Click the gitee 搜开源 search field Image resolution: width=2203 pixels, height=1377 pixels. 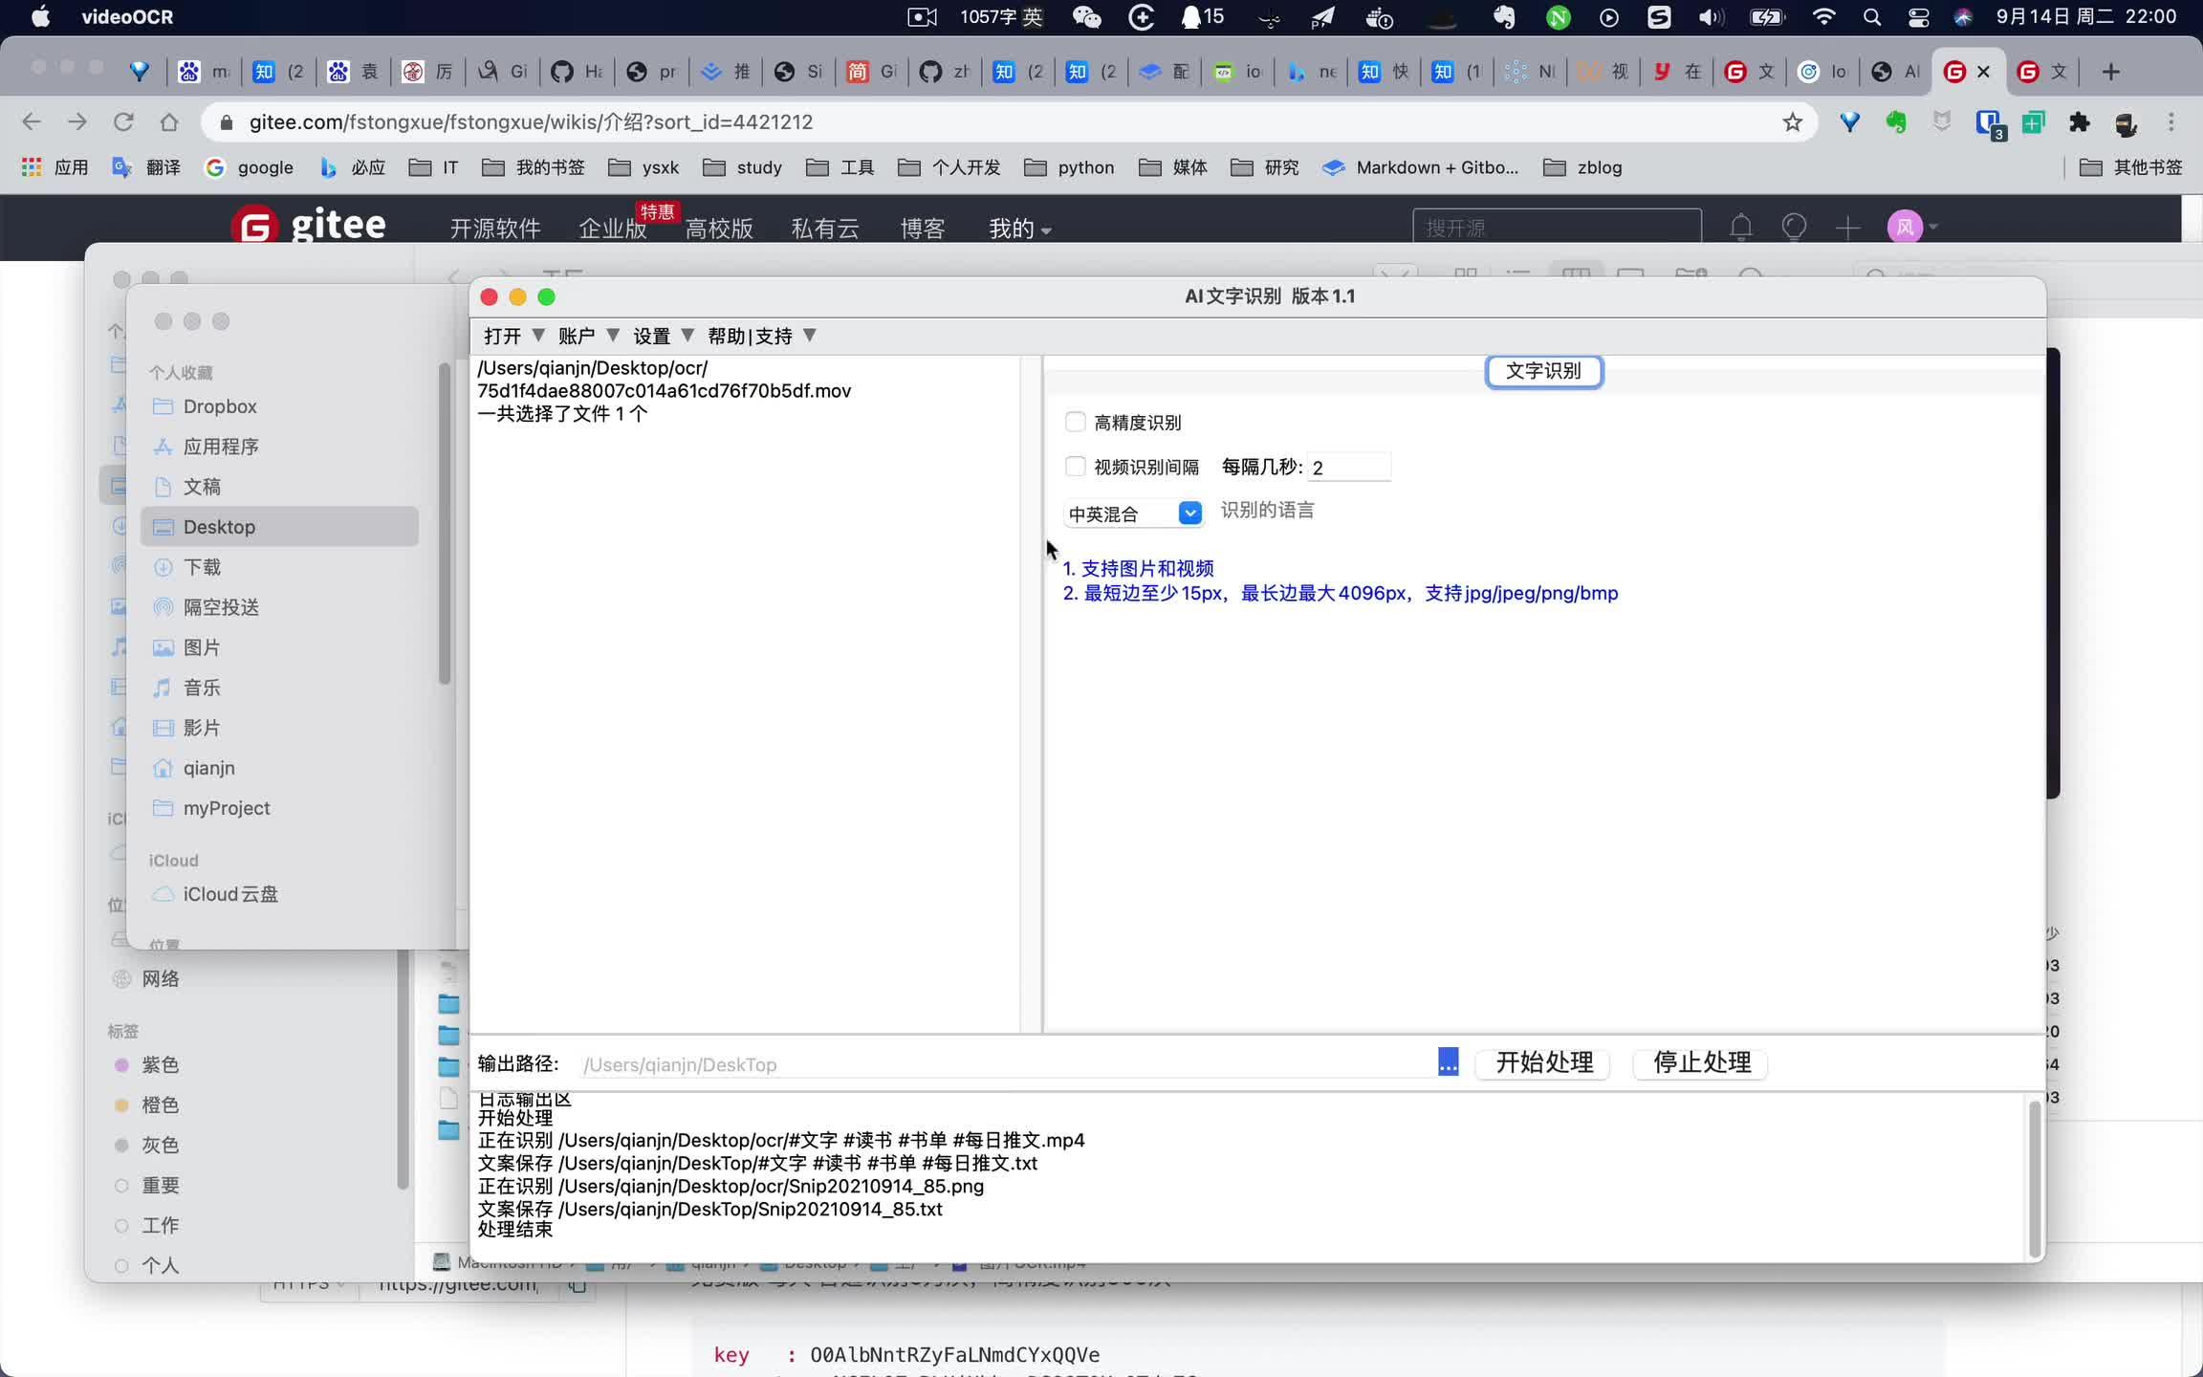[1557, 228]
